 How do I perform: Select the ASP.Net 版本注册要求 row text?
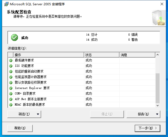pos(31,99)
